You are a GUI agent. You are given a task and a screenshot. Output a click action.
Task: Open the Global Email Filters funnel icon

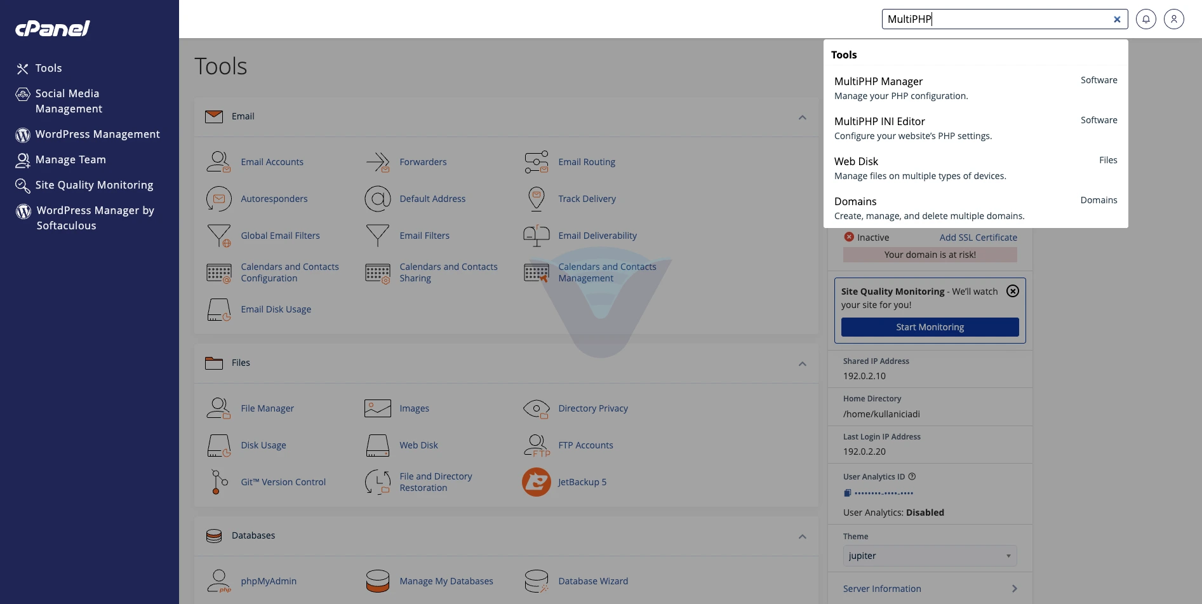(218, 236)
